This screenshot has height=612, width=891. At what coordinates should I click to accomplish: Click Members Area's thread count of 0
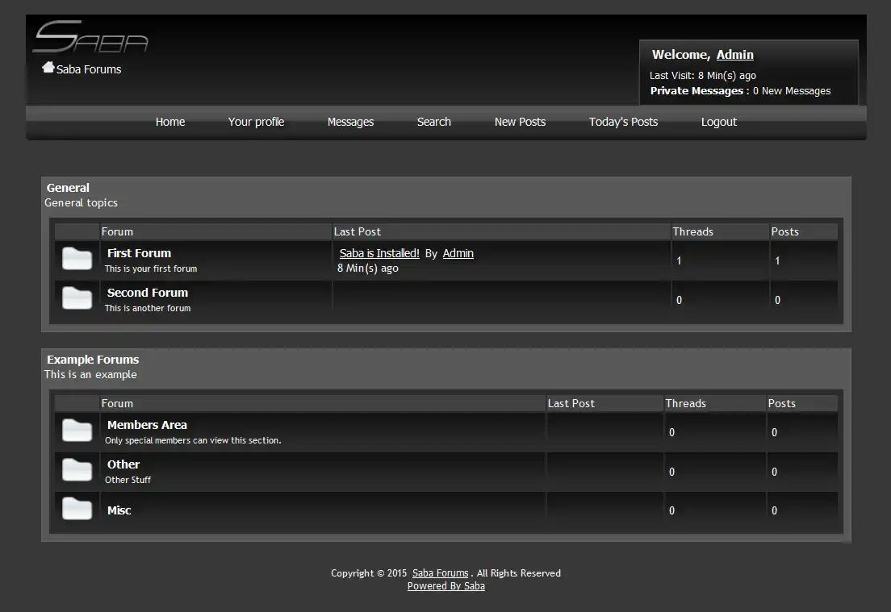671,432
